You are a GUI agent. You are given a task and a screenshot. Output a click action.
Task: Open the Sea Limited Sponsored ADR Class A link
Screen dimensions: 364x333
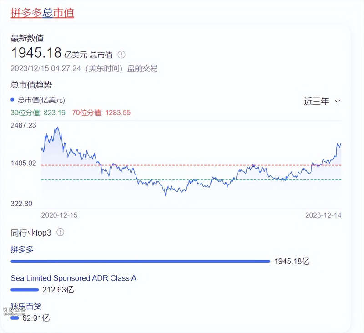click(x=73, y=278)
